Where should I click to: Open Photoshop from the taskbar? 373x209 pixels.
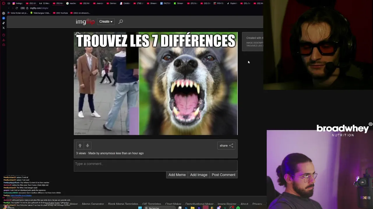pyautogui.click(x=186, y=208)
